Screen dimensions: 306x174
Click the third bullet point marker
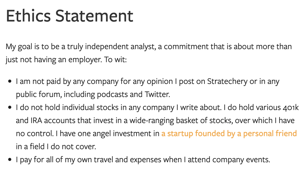coord(10,160)
